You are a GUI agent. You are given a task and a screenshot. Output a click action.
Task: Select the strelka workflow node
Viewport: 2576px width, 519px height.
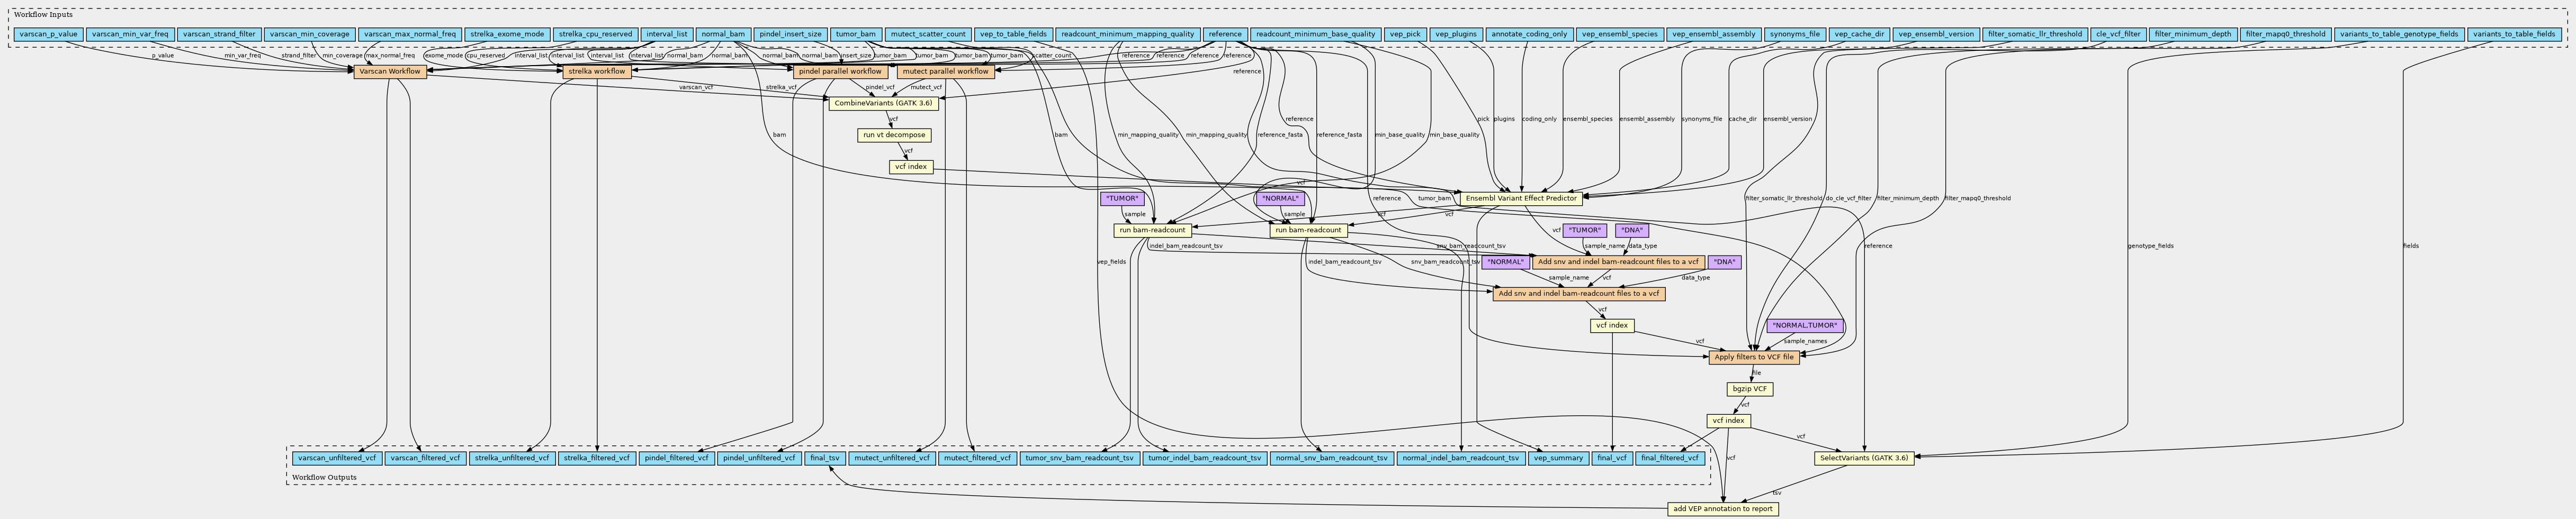coord(597,71)
